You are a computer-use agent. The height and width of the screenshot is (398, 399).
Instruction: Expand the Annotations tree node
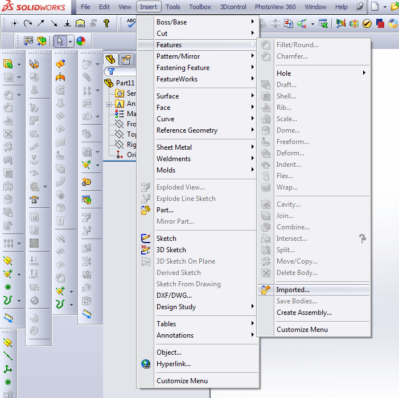109,104
